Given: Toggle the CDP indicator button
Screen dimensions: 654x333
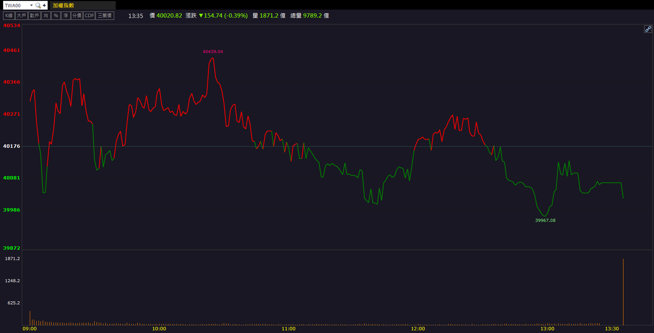Looking at the screenshot, I should pyautogui.click(x=89, y=16).
